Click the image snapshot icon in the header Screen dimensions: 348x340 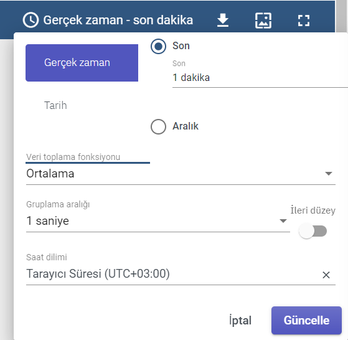(263, 21)
